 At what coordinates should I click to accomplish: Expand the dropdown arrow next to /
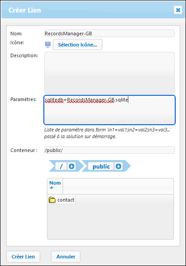click(x=72, y=166)
